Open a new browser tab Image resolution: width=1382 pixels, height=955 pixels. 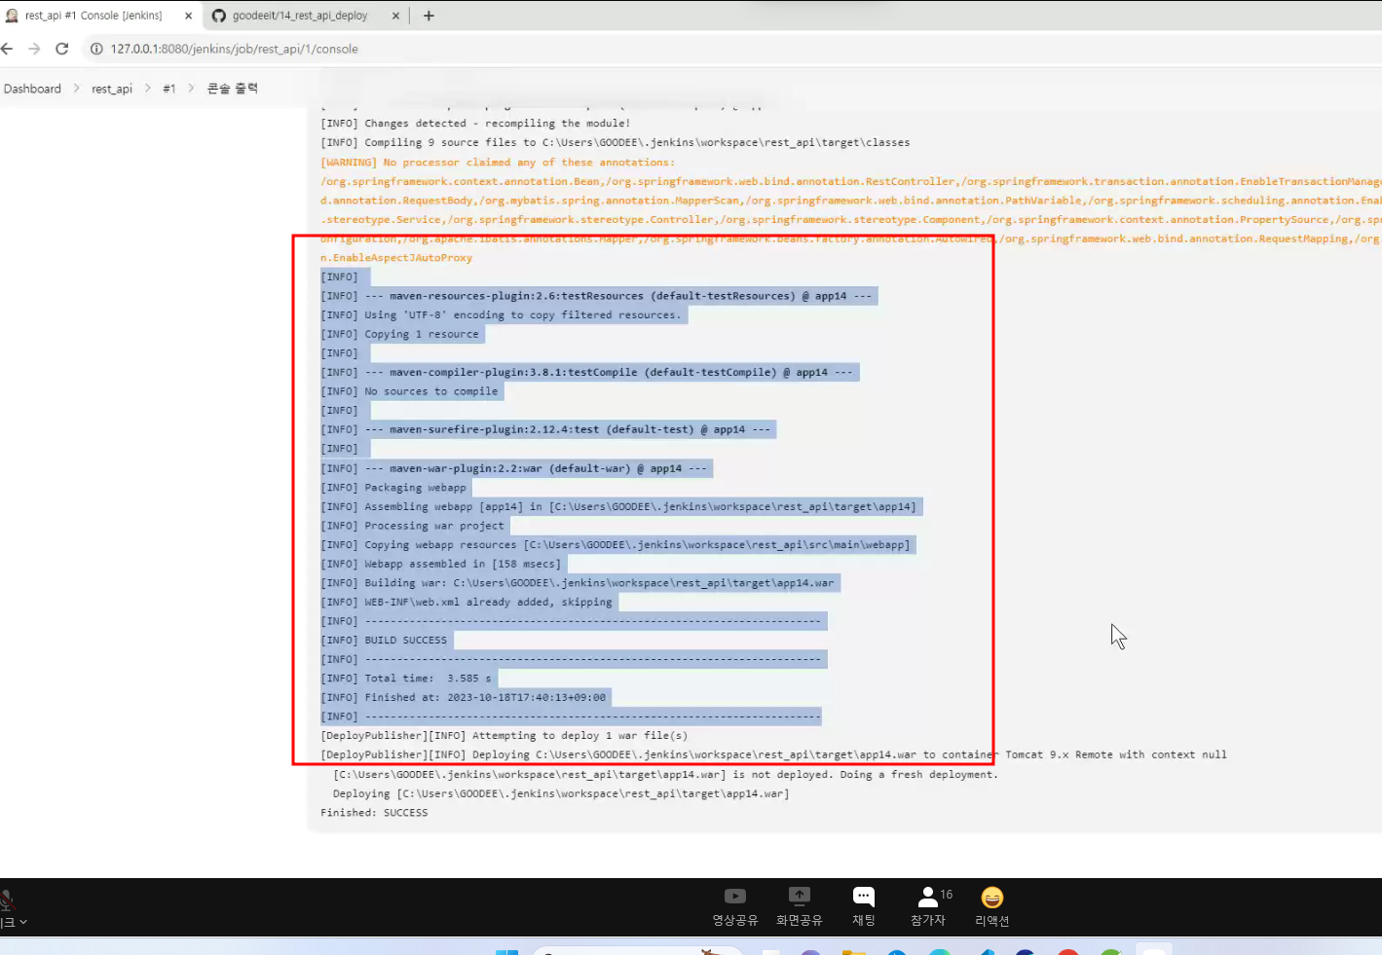(429, 16)
